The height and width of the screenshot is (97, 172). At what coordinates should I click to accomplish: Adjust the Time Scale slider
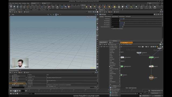141,19
